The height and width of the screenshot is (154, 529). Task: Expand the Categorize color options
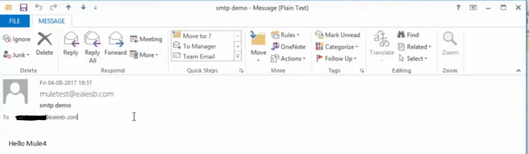(337, 47)
